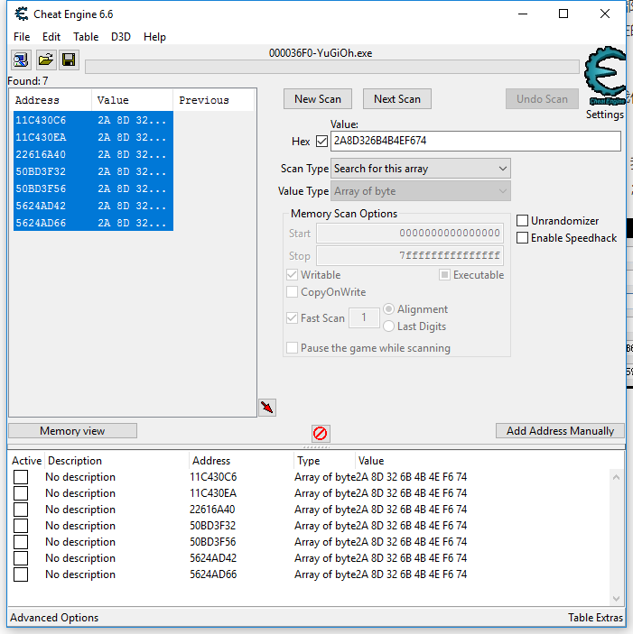Click the open file folder icon
The height and width of the screenshot is (634, 633).
(x=45, y=60)
